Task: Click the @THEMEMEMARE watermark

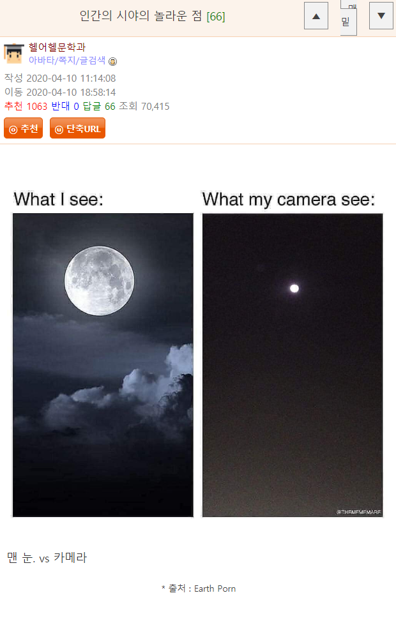Action: [358, 512]
